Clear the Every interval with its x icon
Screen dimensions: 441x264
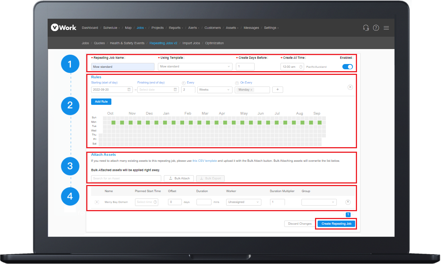(184, 83)
